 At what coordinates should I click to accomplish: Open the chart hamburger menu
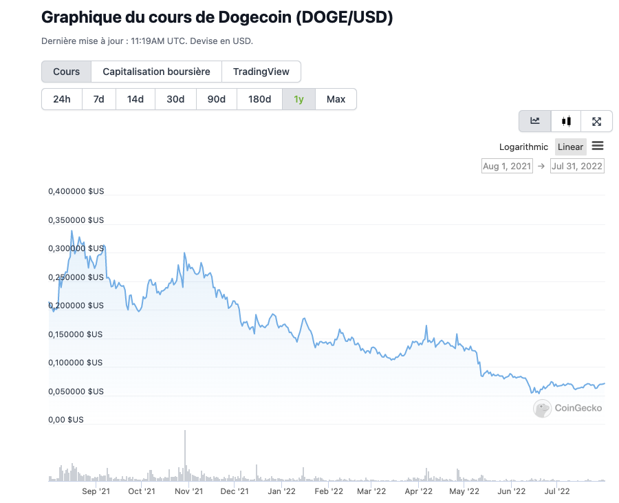tap(598, 146)
